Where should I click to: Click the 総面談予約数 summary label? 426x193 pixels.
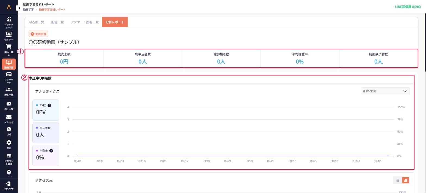[378, 54]
